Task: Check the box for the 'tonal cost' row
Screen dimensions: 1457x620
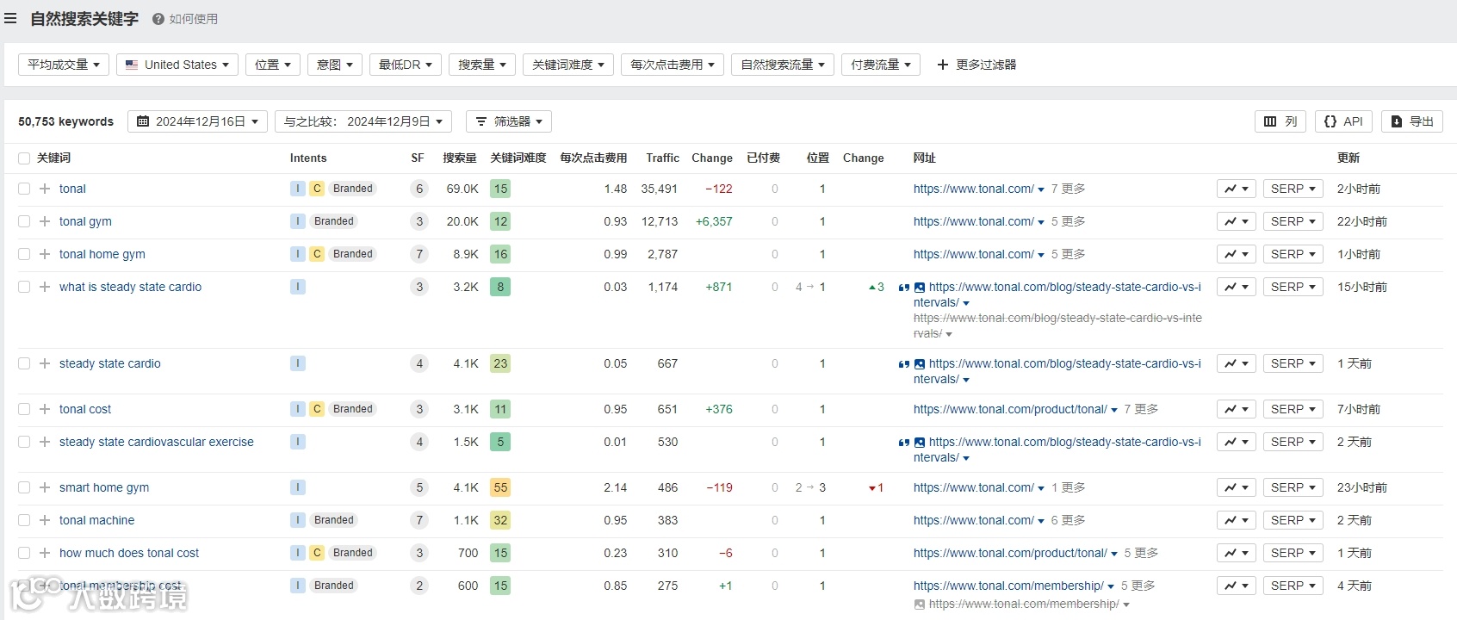Action: 24,409
